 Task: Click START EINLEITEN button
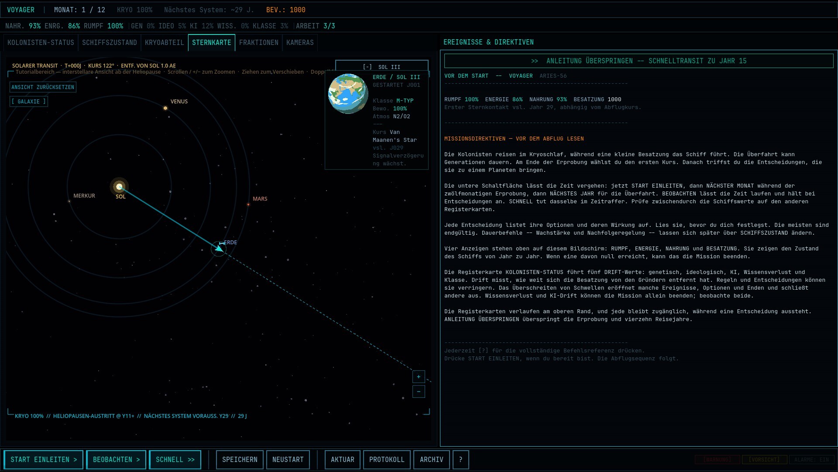pos(44,459)
